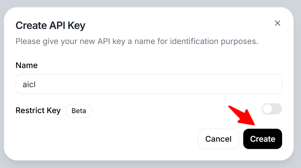Cancel the API key creation

218,139
